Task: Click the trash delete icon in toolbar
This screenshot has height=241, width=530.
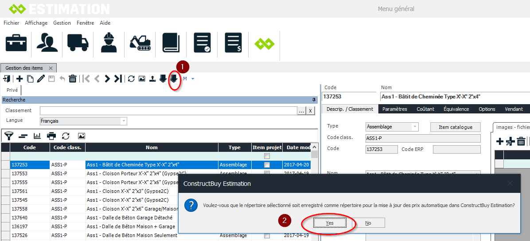Action: tap(73, 79)
